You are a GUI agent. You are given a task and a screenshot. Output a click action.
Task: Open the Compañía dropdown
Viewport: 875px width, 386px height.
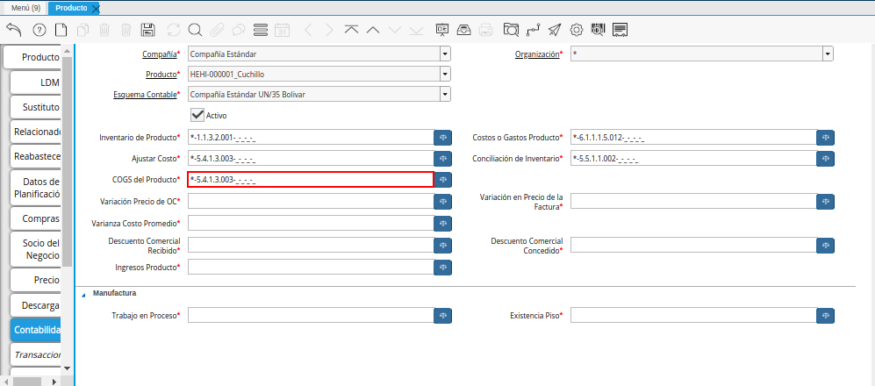pyautogui.click(x=445, y=54)
